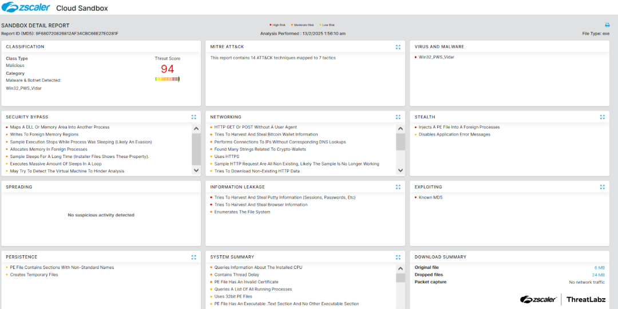Expand the Stealth panel
The width and height of the screenshot is (618, 309).
[x=603, y=117]
